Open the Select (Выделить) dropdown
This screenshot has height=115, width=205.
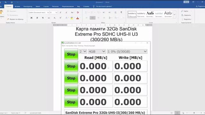(187, 19)
